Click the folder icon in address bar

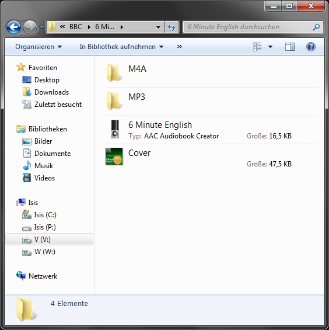click(x=52, y=27)
